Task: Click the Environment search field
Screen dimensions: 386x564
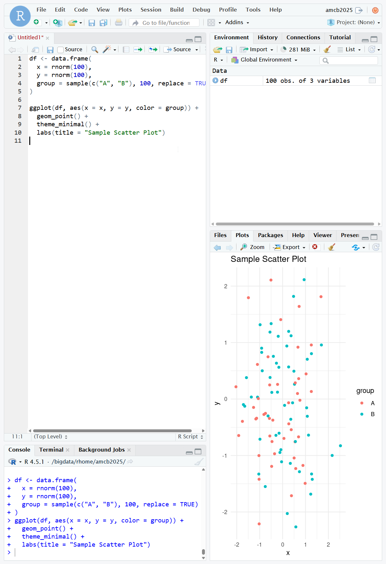Action: click(349, 61)
